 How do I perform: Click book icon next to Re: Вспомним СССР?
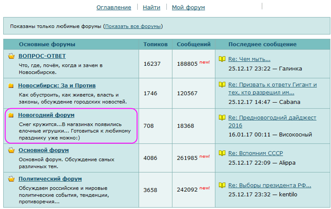[x=222, y=154]
